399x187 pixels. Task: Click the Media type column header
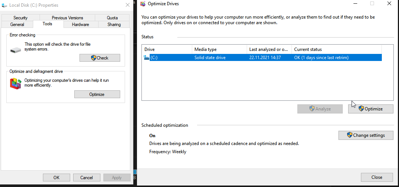point(219,49)
